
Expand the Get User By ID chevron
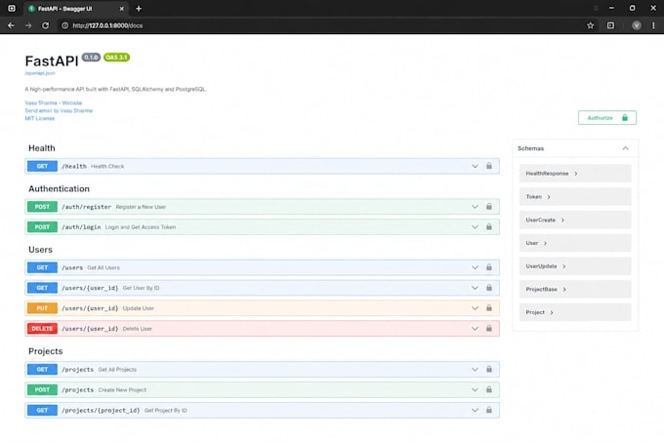tap(475, 288)
